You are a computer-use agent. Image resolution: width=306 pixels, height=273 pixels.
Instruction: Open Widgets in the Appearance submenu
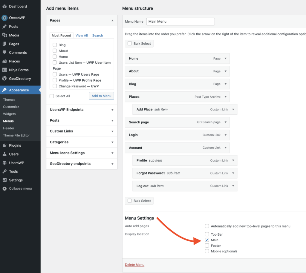[x=9, y=114]
